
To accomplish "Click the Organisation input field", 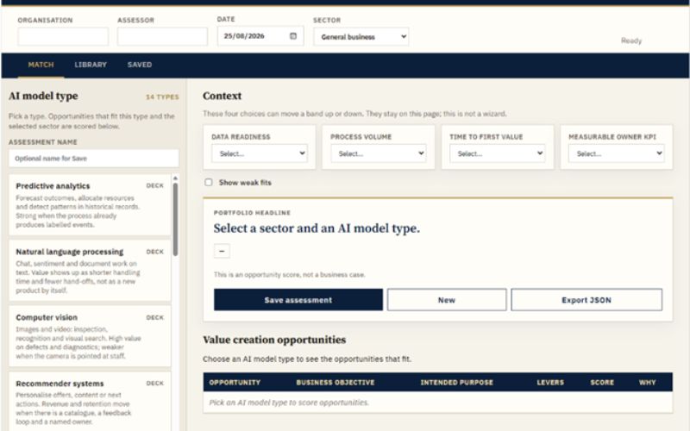I will 63,36.
